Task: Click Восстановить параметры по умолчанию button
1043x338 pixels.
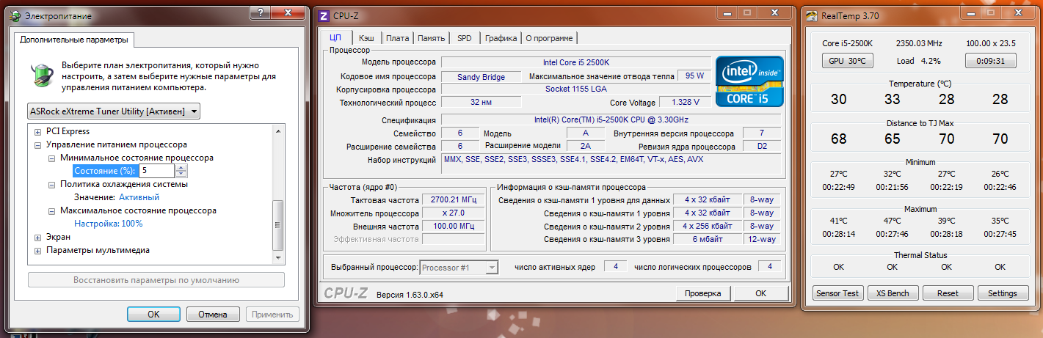Action: click(x=156, y=280)
